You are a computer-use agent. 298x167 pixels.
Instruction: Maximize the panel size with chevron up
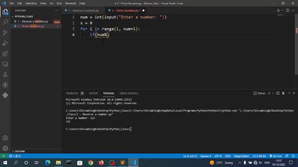click(289, 93)
